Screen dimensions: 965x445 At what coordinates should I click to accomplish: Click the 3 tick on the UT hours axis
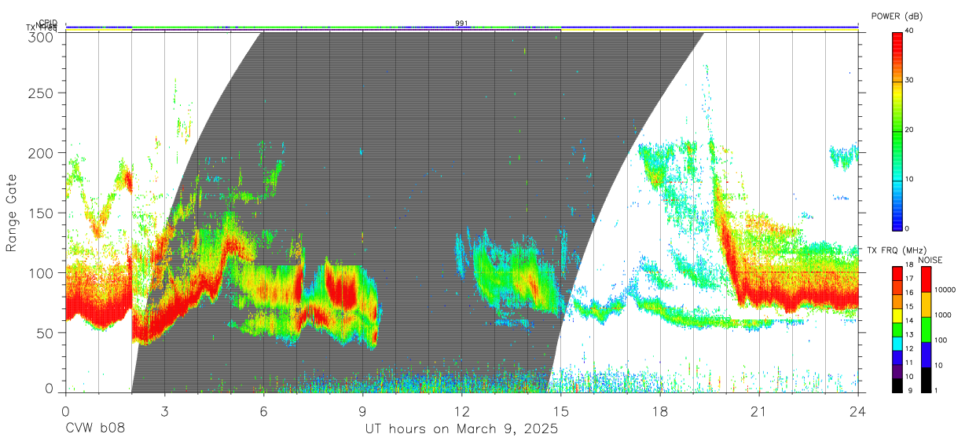point(164,410)
